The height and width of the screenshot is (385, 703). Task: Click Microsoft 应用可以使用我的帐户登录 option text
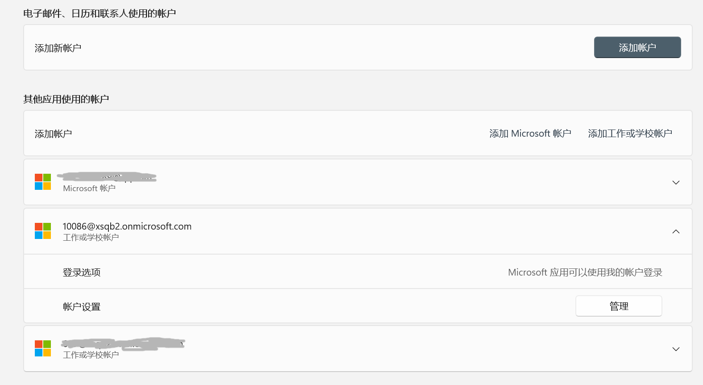[585, 272]
